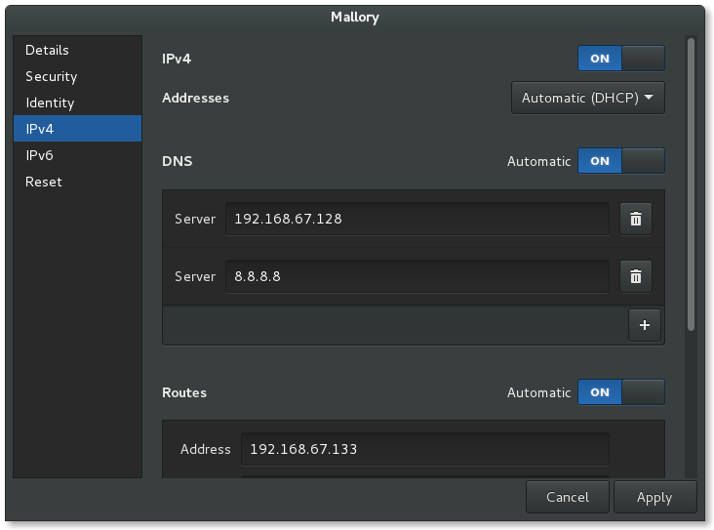
Task: Edit the route address 192.168.67.133 field
Action: (x=425, y=449)
